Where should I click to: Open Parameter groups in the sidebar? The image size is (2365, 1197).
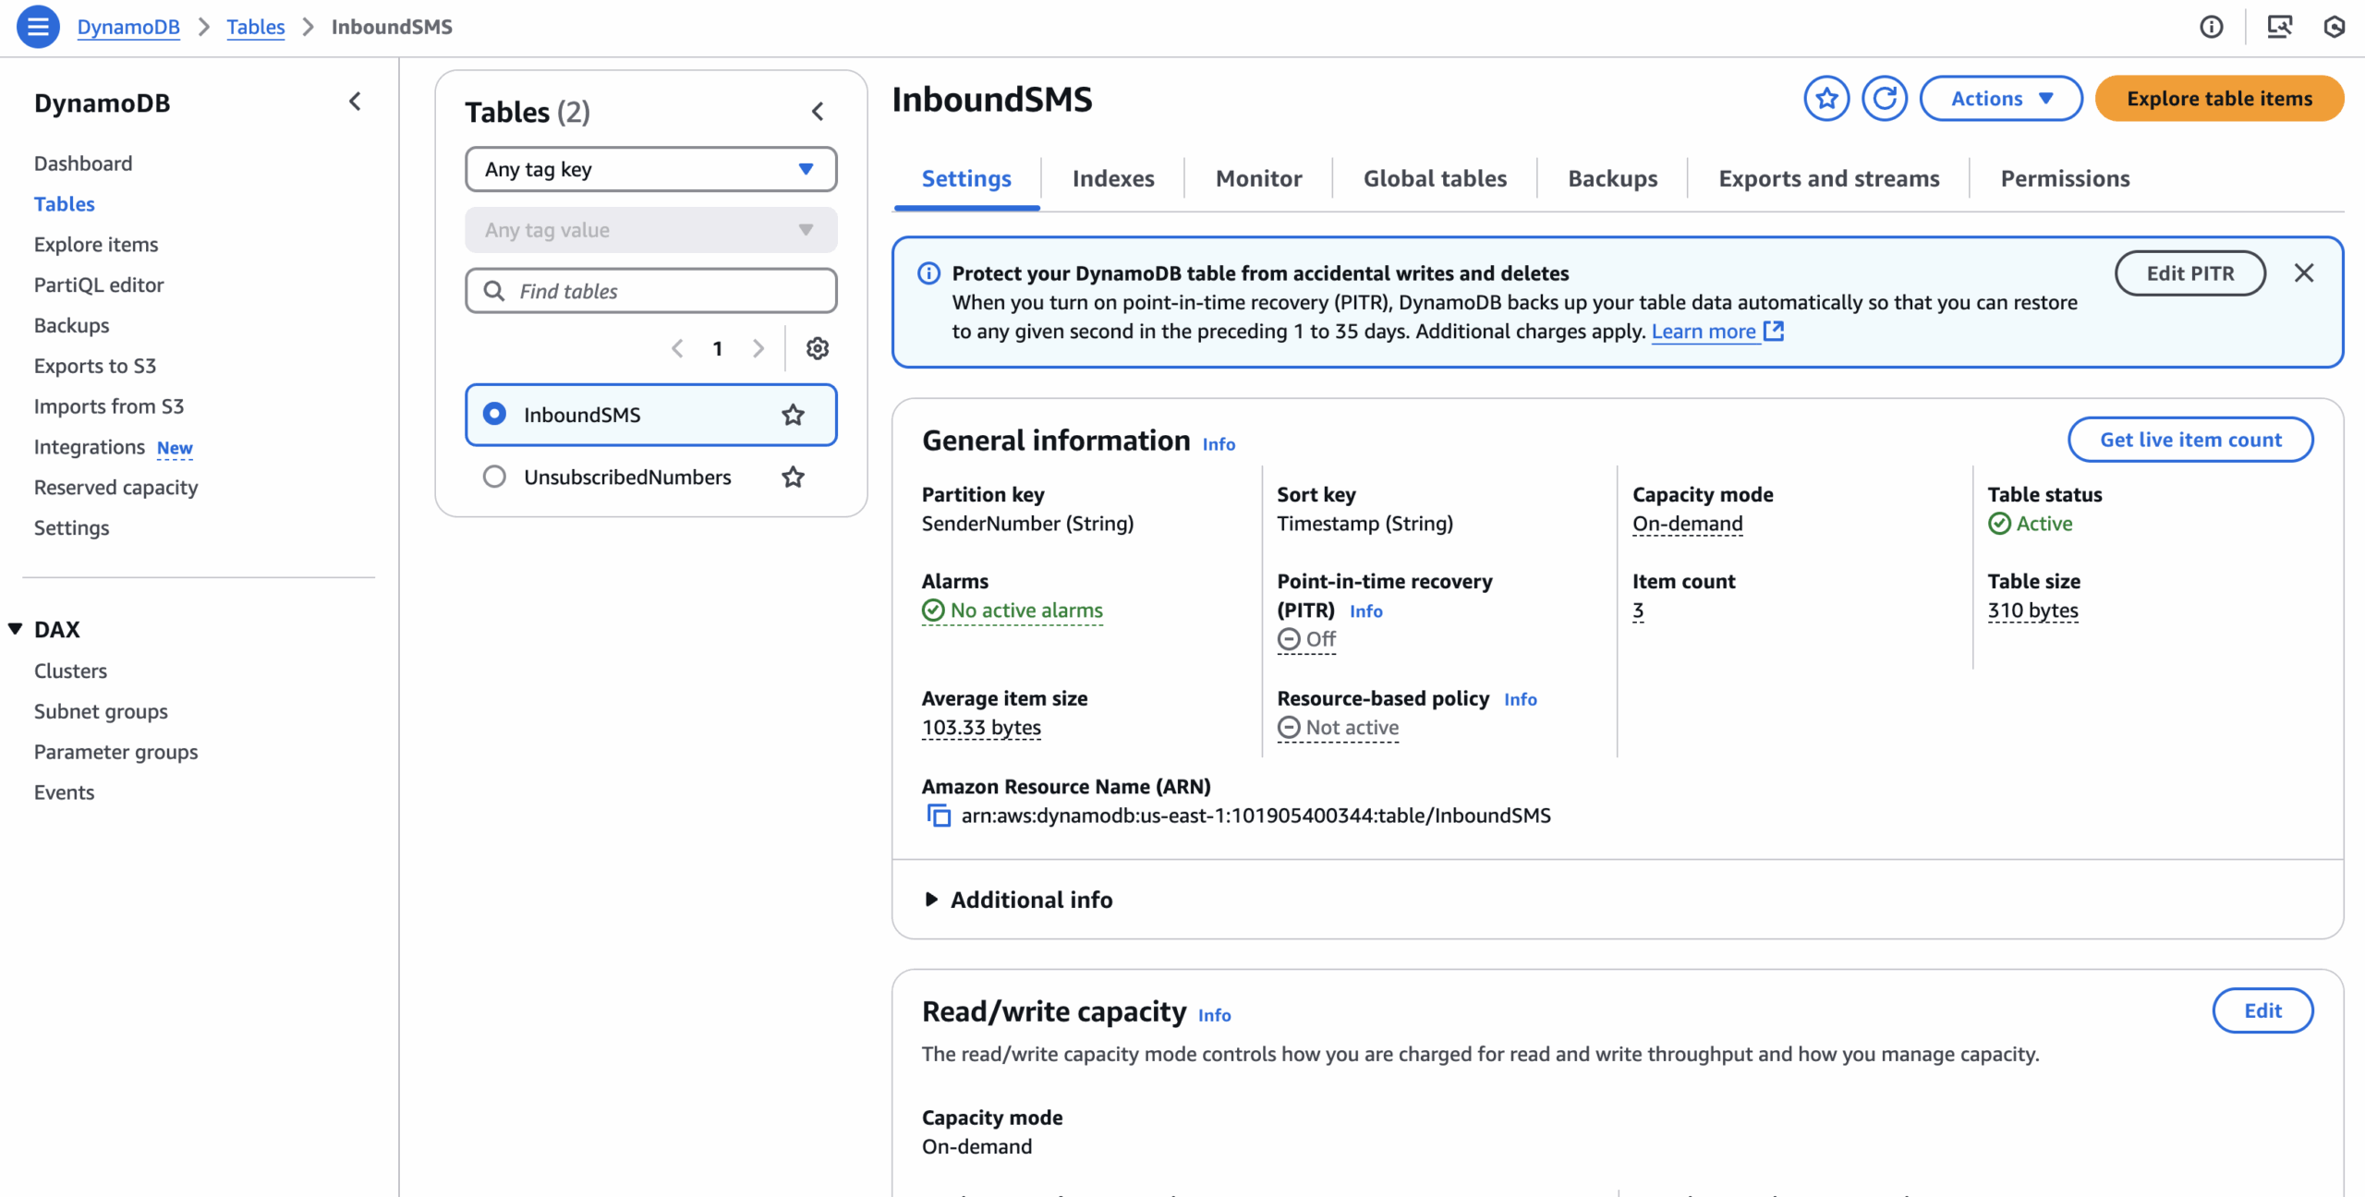[x=115, y=753]
